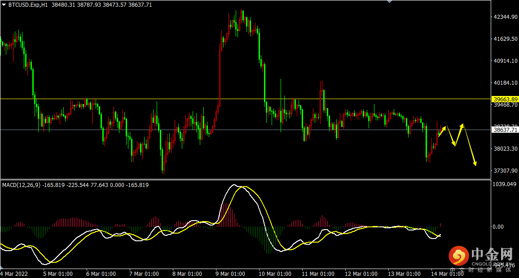Click the MACD 0.00 level label

[x=498, y=227]
